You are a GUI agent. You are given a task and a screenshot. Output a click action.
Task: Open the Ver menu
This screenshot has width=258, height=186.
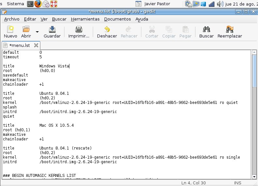click(x=44, y=19)
